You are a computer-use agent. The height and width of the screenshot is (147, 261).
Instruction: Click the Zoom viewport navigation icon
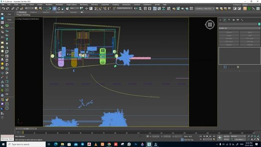[249, 136]
